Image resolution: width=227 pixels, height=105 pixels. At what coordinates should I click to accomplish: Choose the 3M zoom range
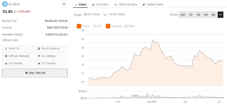(206, 15)
